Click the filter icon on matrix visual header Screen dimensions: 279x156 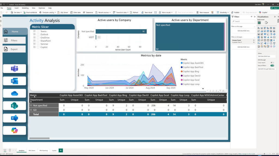[220, 91]
